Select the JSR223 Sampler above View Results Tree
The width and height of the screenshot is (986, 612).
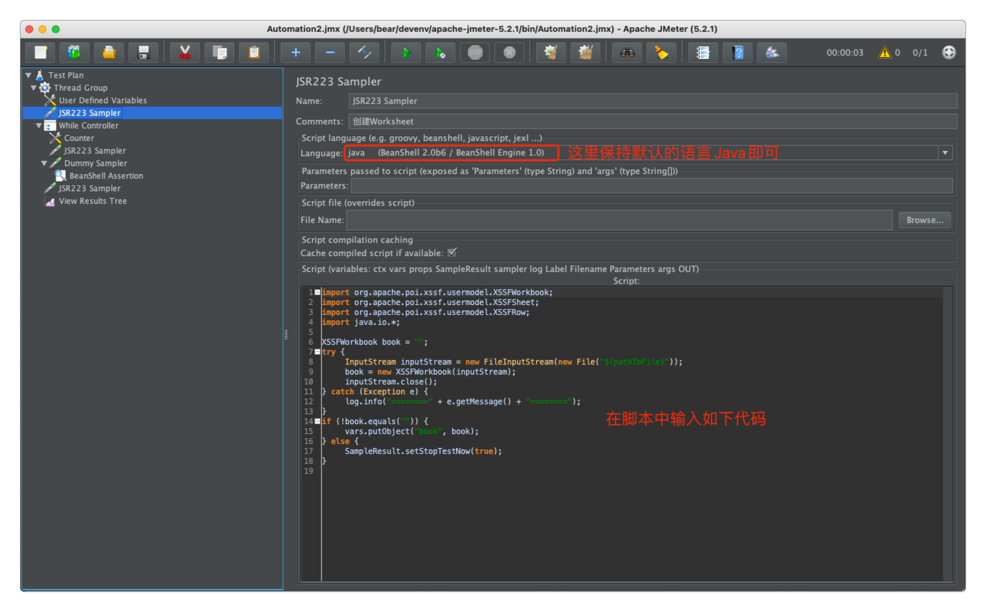click(89, 189)
